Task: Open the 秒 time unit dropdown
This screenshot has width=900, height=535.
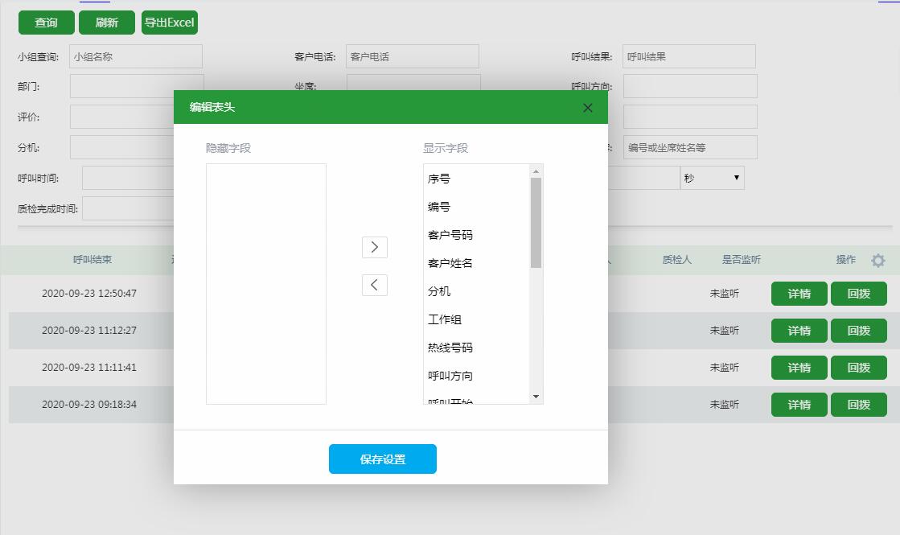Action: [x=712, y=177]
